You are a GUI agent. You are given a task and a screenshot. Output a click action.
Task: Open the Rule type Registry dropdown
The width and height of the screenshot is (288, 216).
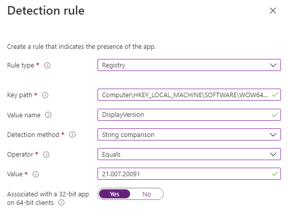pos(189,65)
